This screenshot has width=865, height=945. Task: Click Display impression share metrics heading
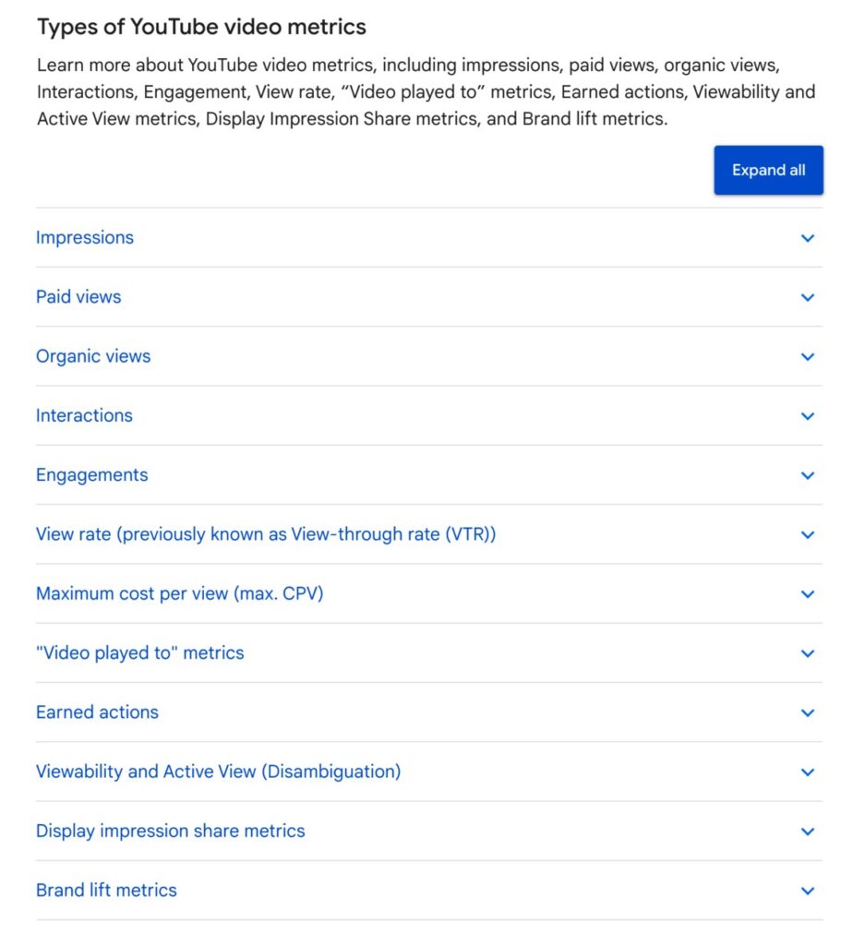coord(171,831)
